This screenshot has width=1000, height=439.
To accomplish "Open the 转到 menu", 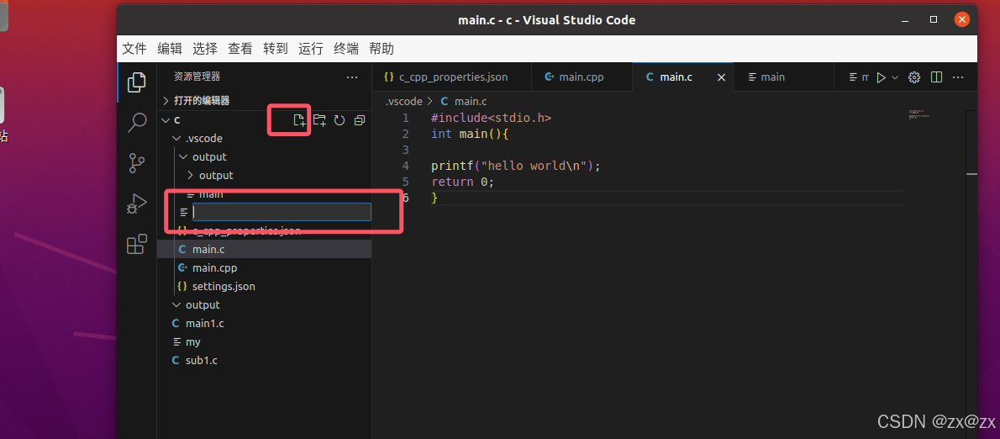I will point(276,49).
